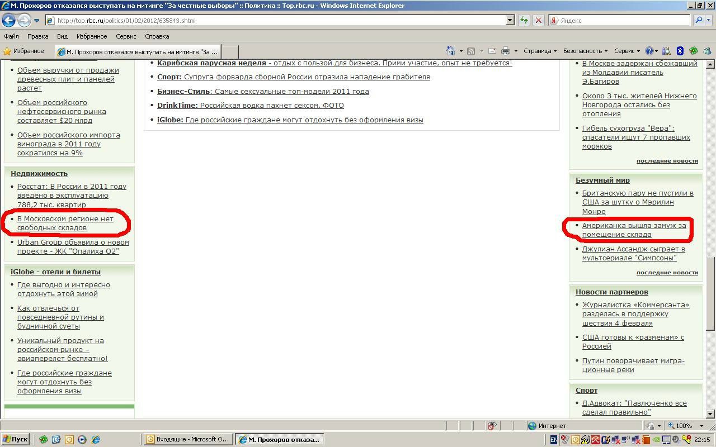The image size is (716, 447).
Task: Open link 'В Московском регионе нет свободных складов'
Action: point(65,223)
